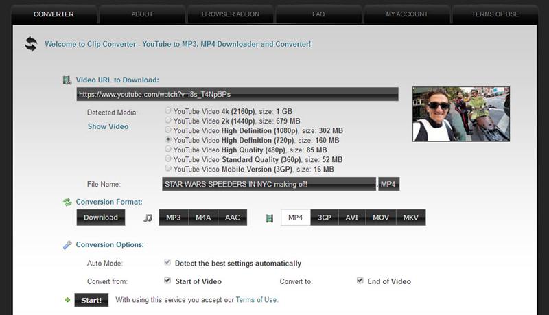Select 3GP video format
This screenshot has width=549, height=315.
325,218
